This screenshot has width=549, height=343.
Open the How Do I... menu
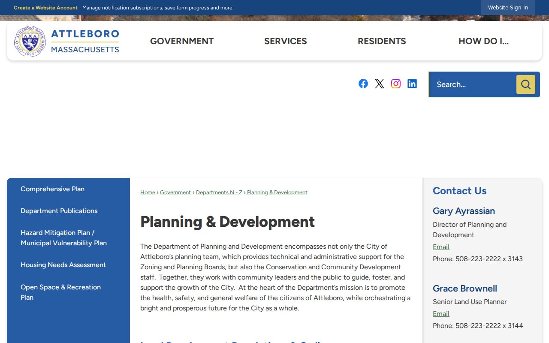click(483, 41)
